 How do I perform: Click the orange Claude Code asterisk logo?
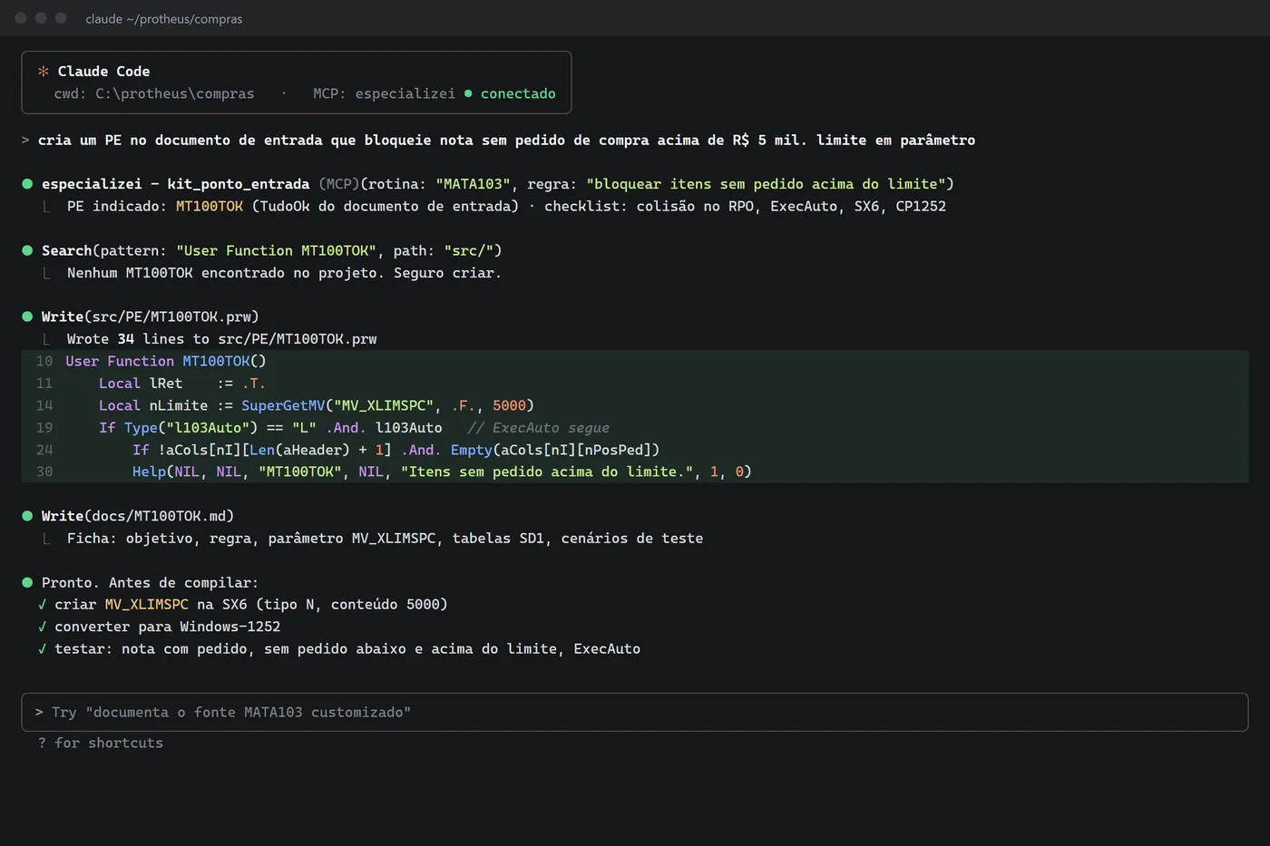pyautogui.click(x=43, y=71)
